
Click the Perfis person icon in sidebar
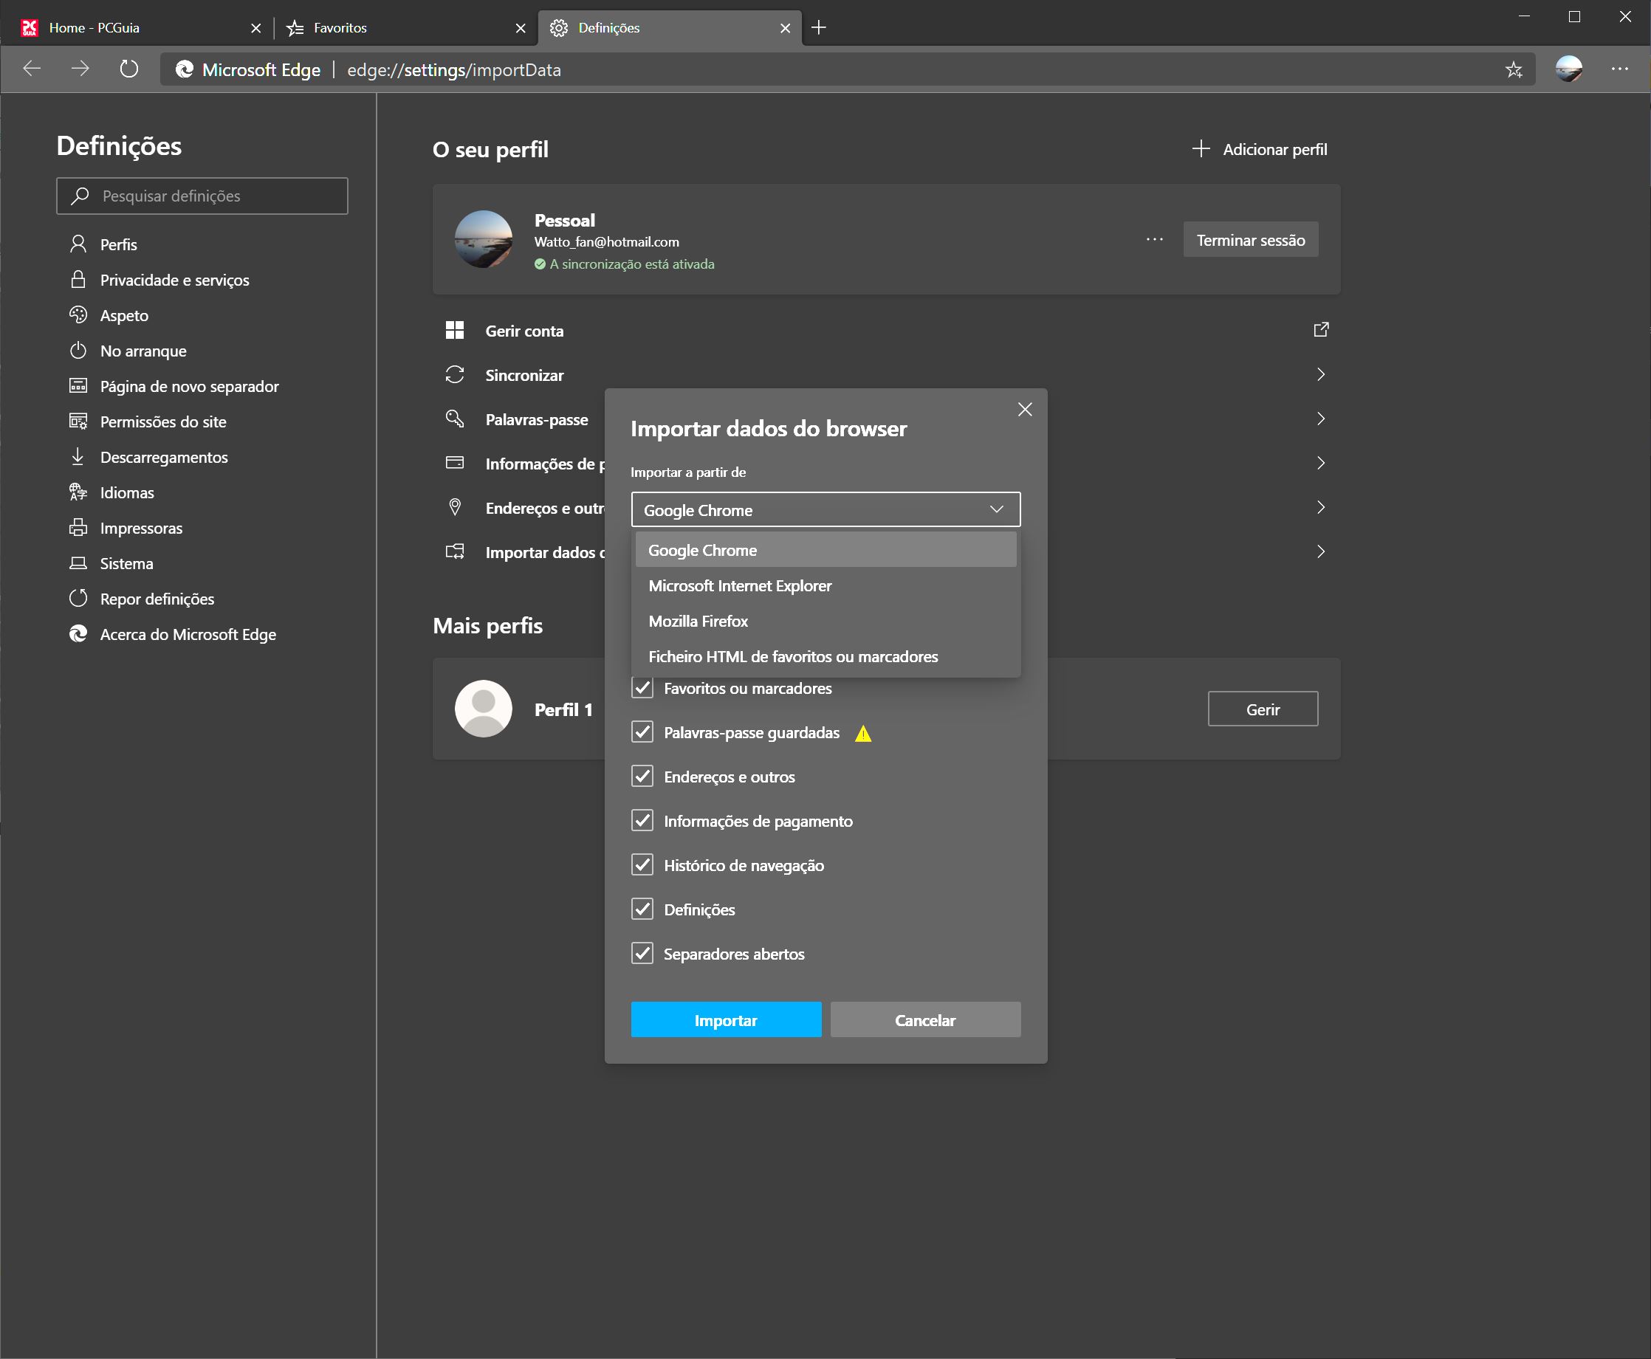(78, 244)
